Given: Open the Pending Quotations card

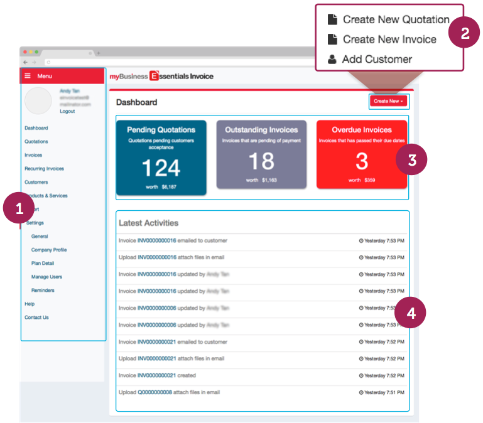Looking at the screenshot, I should coord(161,154).
